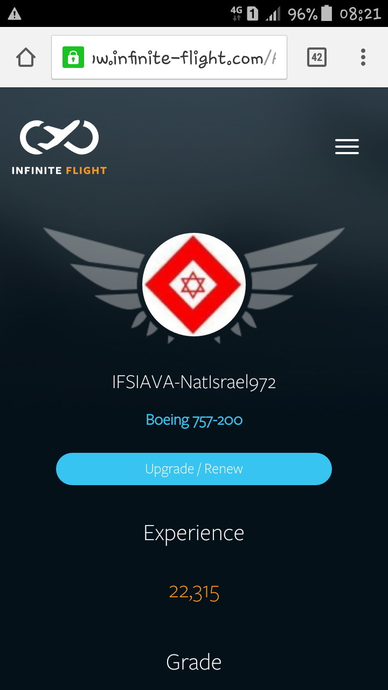The height and width of the screenshot is (690, 388).
Task: Tap the SIM 1 indicator icon
Action: pos(253,13)
